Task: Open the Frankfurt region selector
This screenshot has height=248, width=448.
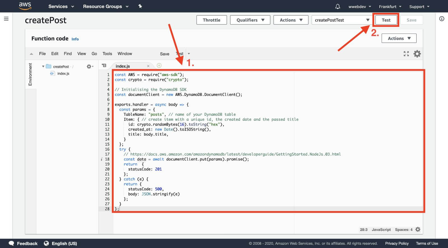Action: pyautogui.click(x=390, y=6)
